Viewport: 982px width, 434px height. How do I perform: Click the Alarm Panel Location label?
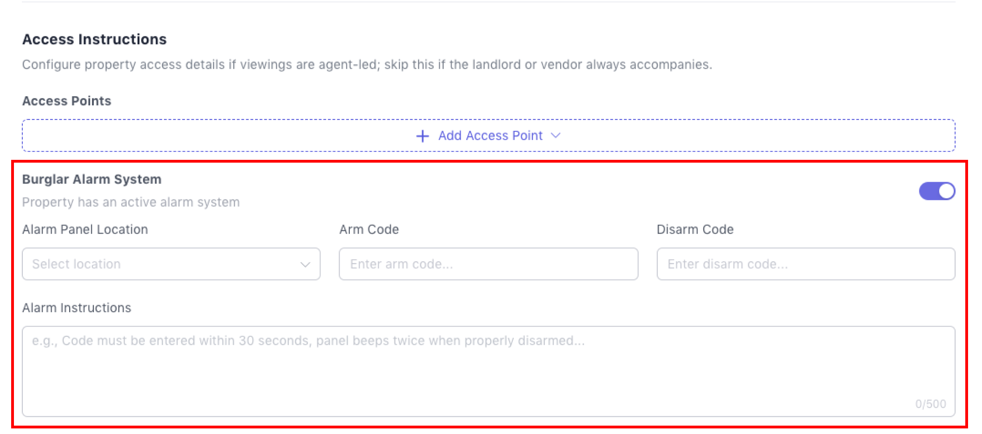85,230
